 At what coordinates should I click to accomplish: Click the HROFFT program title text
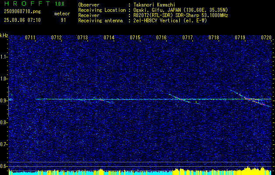pyautogui.click(x=27, y=3)
